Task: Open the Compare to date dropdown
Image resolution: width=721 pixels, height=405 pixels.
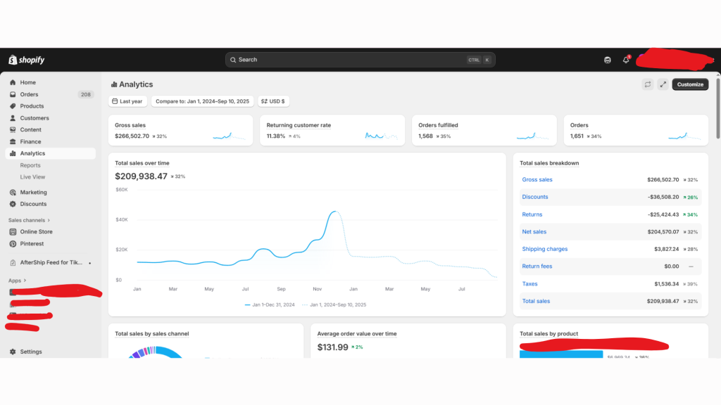Action: pyautogui.click(x=202, y=101)
